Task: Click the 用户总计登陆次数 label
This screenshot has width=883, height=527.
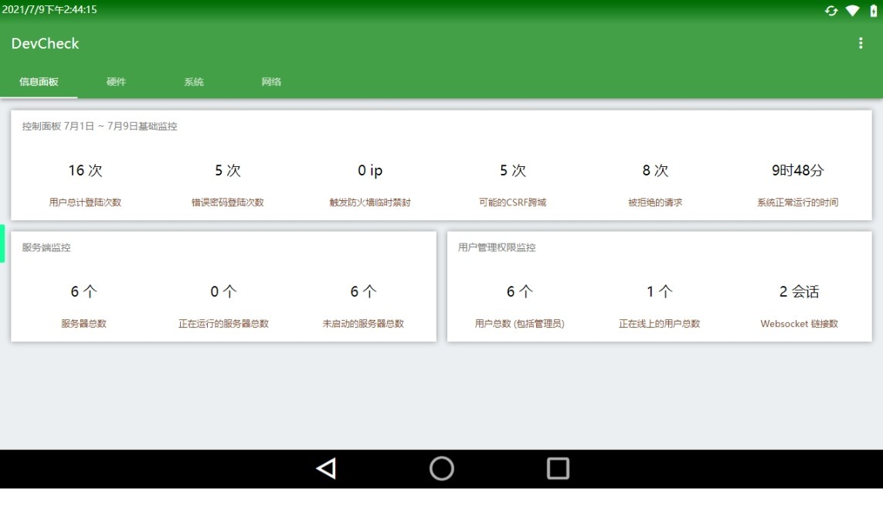Action: 85,202
